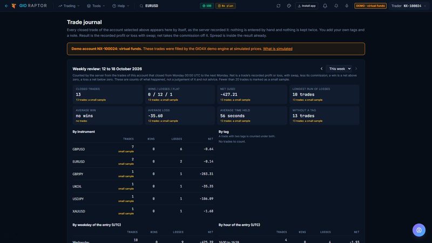Click By weekday of the entry heading

pyautogui.click(x=97, y=225)
